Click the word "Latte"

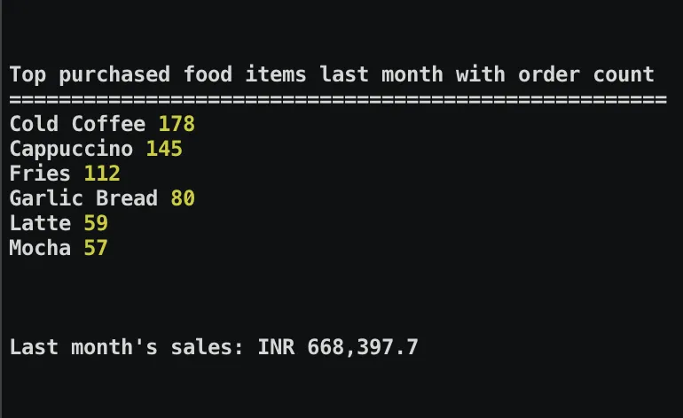point(40,223)
